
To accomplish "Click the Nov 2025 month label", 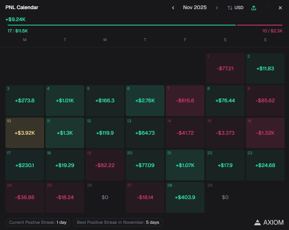I will [x=195, y=7].
